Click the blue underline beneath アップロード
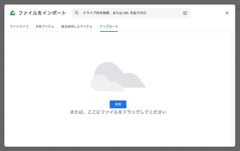240x151 pixels. click(x=109, y=31)
